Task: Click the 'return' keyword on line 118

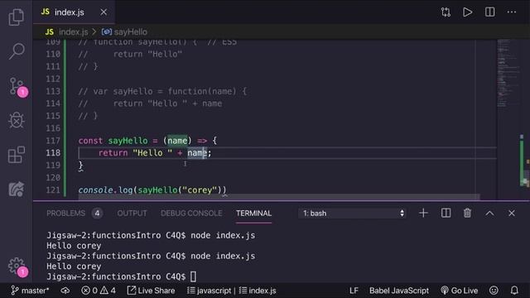Action: 113,153
